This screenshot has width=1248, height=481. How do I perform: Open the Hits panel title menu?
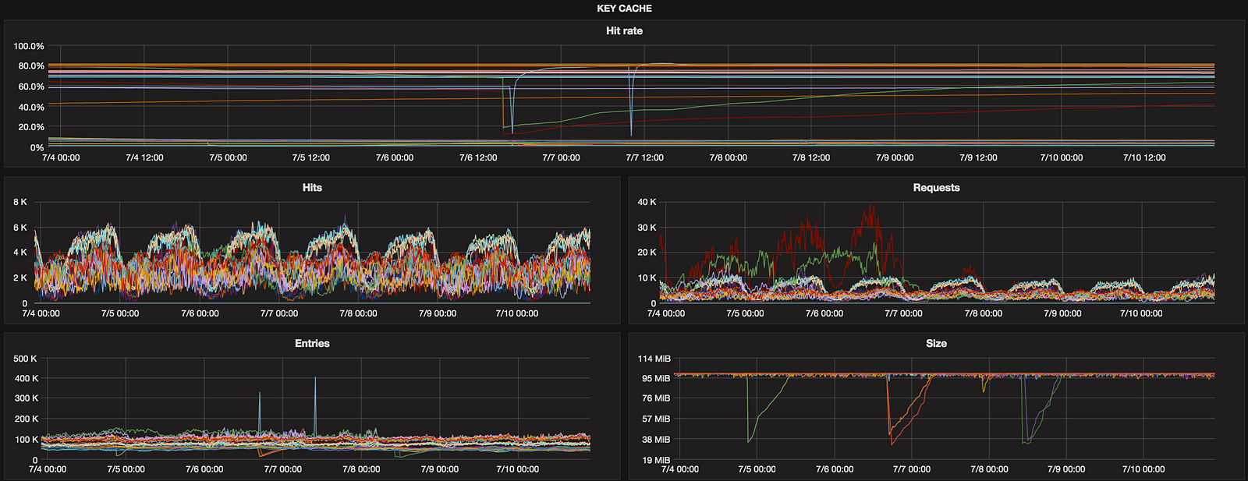(x=312, y=188)
